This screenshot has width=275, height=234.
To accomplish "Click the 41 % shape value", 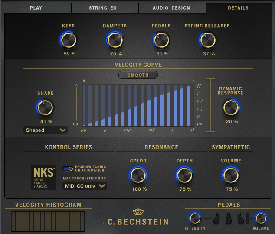I will [x=46, y=122].
